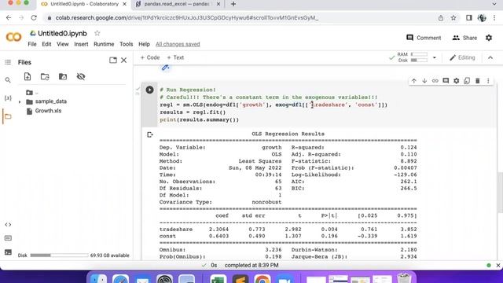Open Files panel in new window

(113, 60)
